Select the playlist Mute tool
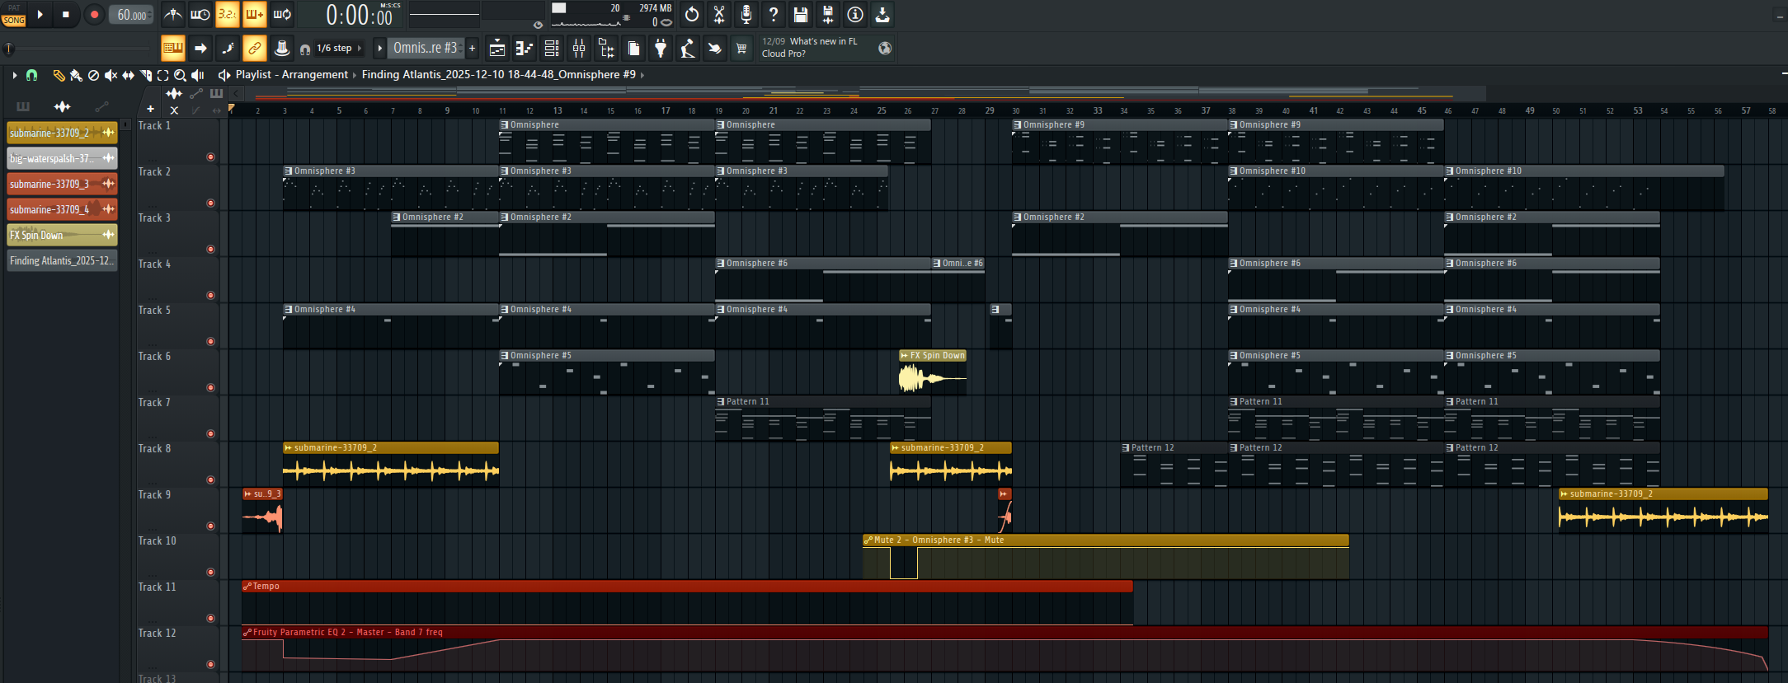 111,75
